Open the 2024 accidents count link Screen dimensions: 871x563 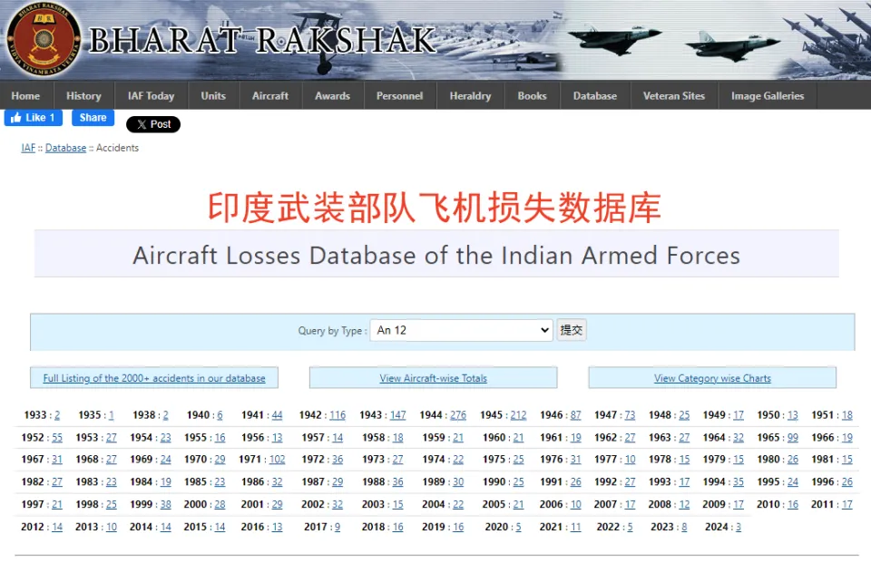(x=739, y=527)
